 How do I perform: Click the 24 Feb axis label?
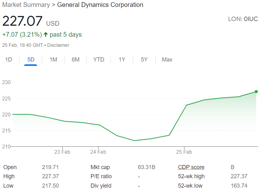(x=98, y=152)
